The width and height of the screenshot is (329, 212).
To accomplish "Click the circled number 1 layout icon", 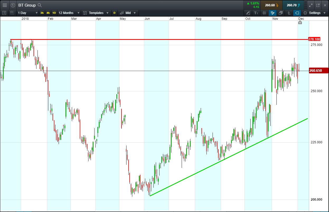I will 13,5.
